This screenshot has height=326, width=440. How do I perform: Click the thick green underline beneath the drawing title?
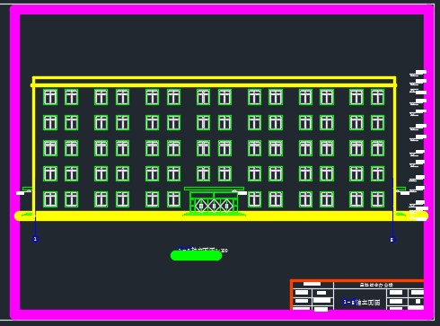(196, 255)
